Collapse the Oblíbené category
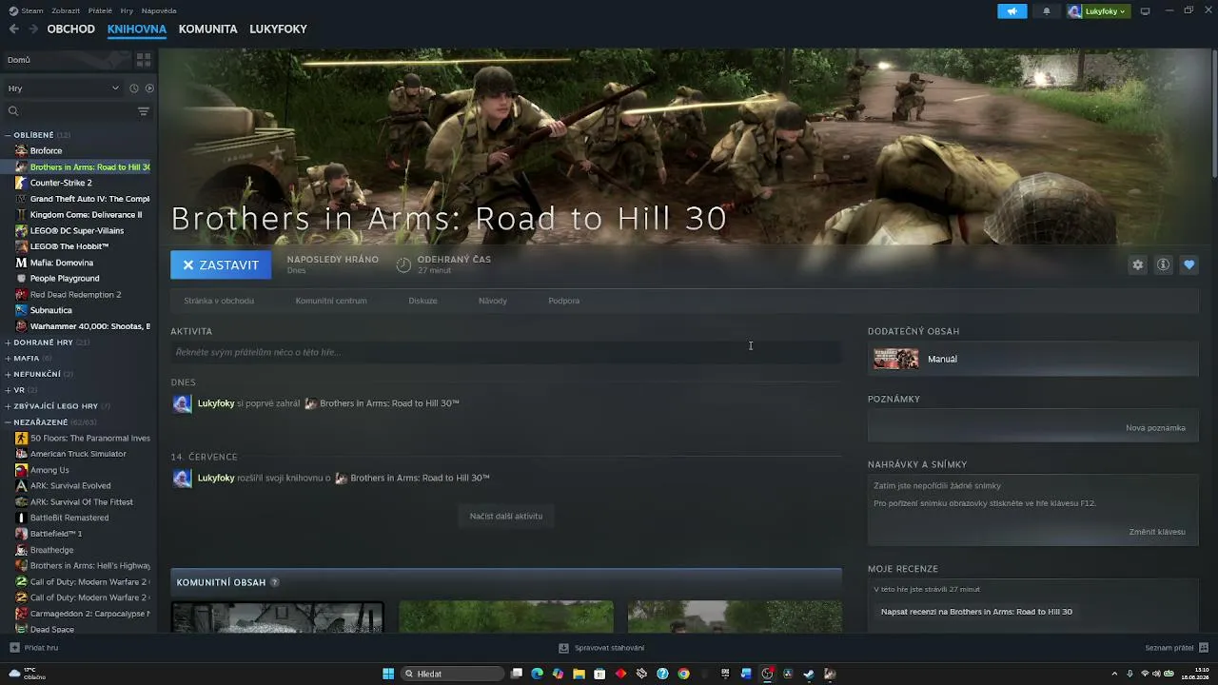This screenshot has height=685, width=1218. point(8,135)
